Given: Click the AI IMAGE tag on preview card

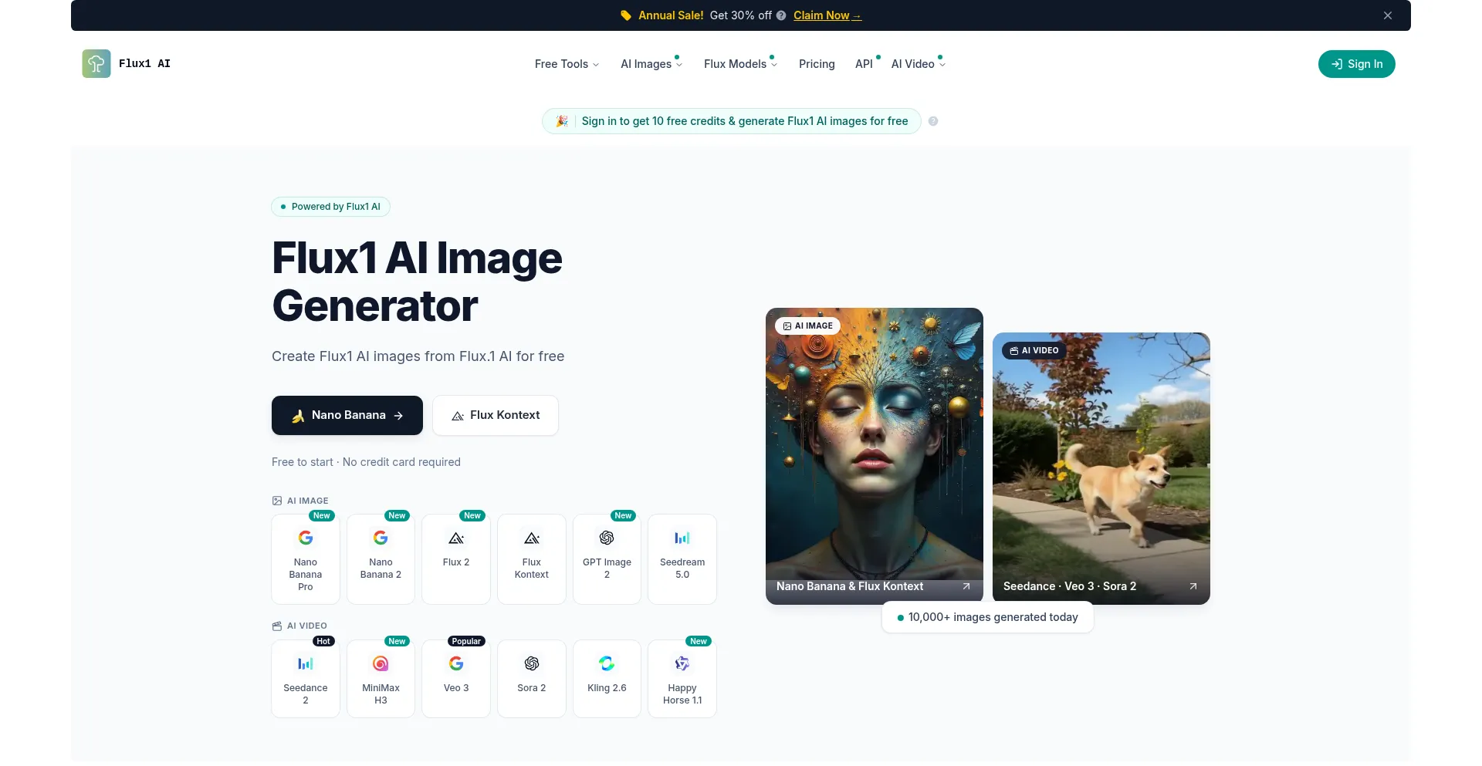Looking at the screenshot, I should coord(807,326).
